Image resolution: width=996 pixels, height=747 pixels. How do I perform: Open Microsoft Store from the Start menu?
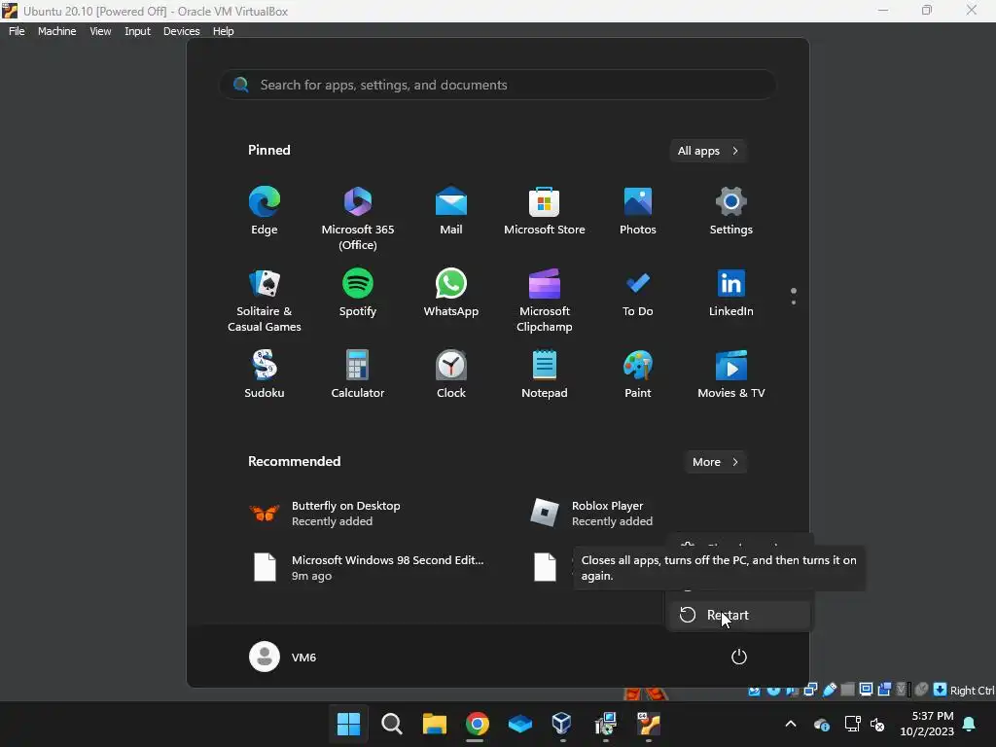(545, 211)
